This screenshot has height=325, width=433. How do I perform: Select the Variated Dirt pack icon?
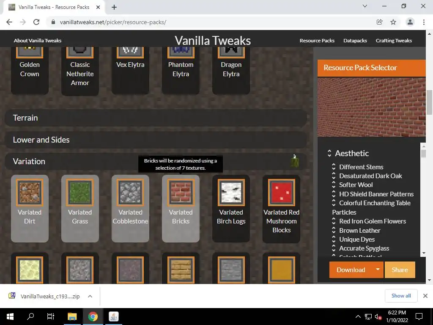tap(30, 193)
